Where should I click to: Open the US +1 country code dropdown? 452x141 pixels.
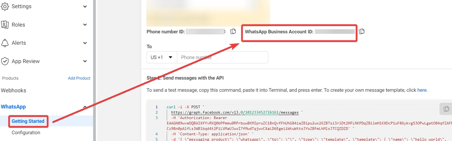pos(162,57)
